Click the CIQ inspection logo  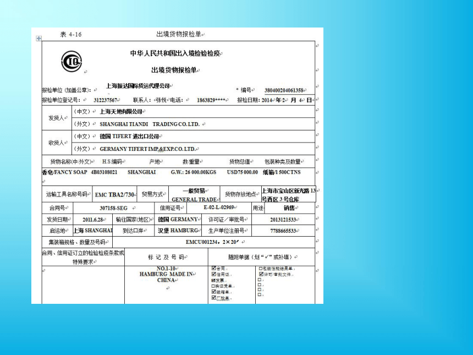pyautogui.click(x=71, y=62)
